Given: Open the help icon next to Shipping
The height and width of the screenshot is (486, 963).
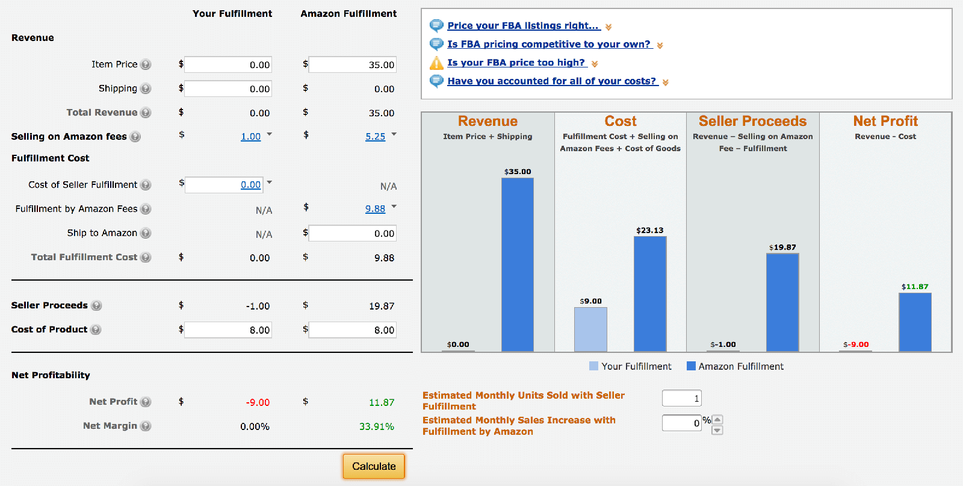Looking at the screenshot, I should click(146, 89).
